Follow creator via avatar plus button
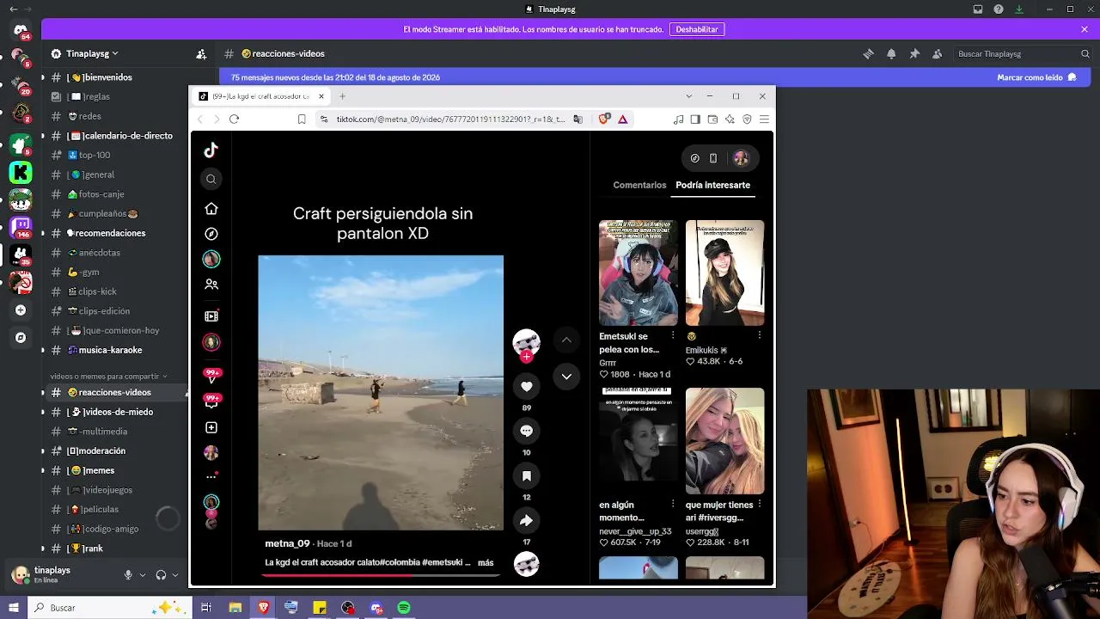Screen dimensions: 1100x619 [527, 357]
